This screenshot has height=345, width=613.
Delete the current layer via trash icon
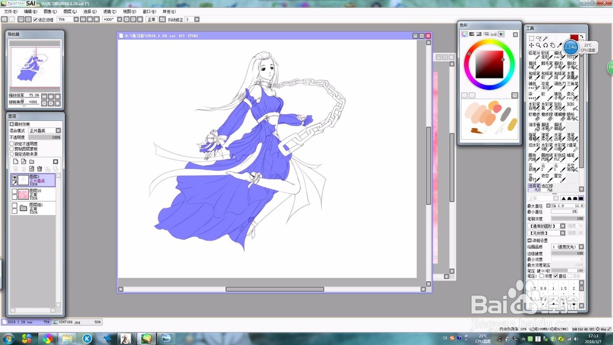pyautogui.click(x=39, y=169)
